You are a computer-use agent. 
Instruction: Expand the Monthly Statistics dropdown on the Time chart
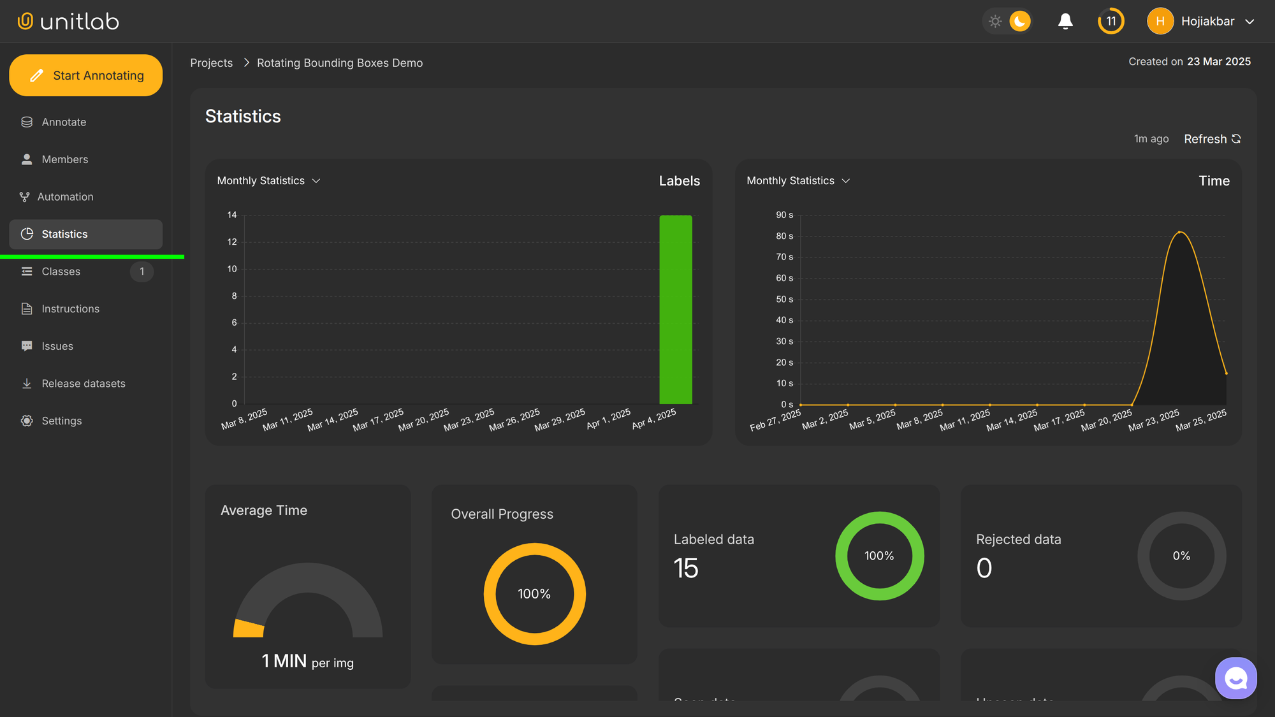point(798,180)
